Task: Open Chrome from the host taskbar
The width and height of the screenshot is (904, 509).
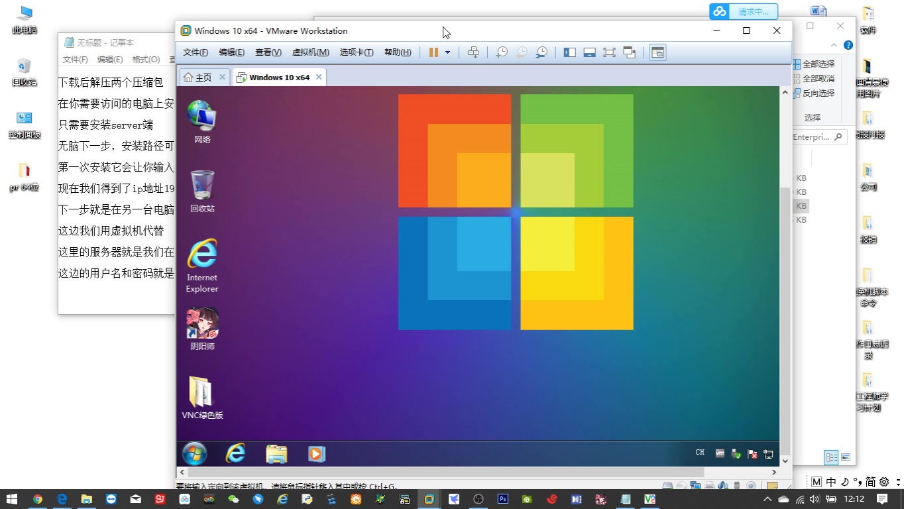Action: pyautogui.click(x=38, y=499)
